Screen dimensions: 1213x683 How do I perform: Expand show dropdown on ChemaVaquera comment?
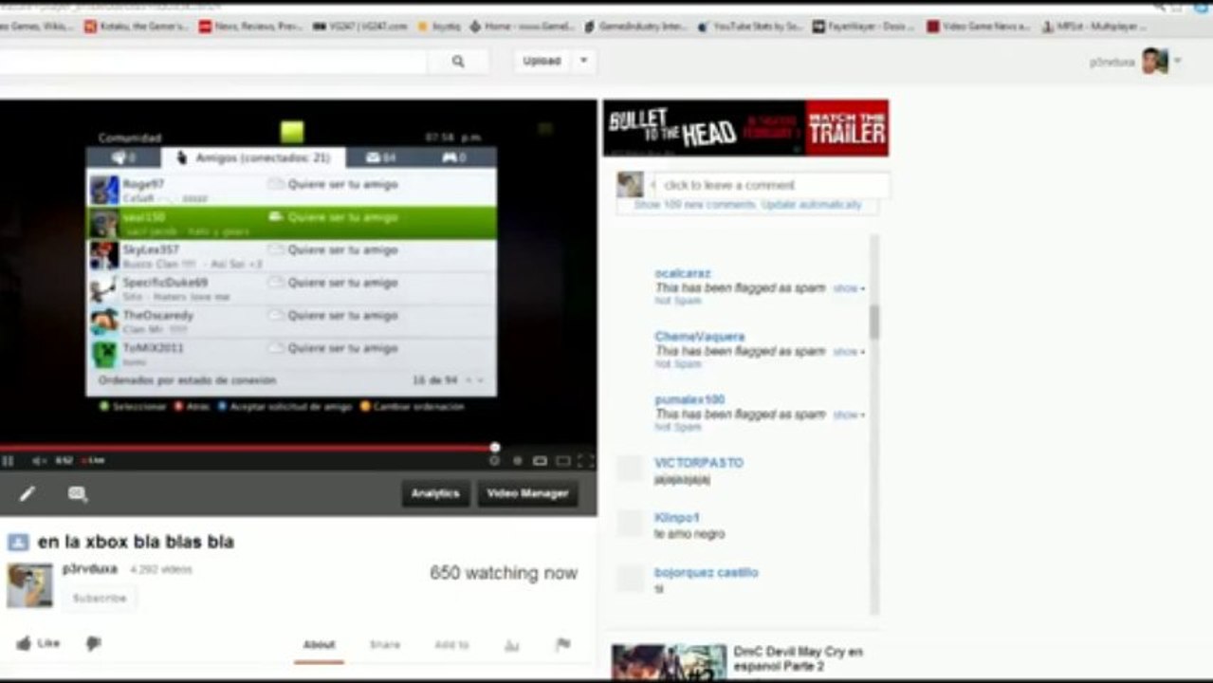pyautogui.click(x=849, y=352)
